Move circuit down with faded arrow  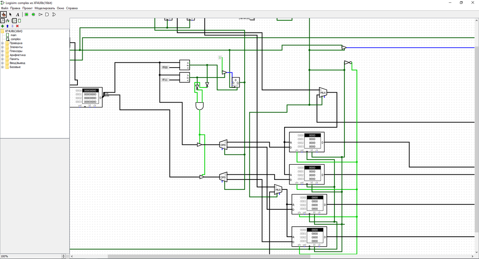tap(12, 26)
